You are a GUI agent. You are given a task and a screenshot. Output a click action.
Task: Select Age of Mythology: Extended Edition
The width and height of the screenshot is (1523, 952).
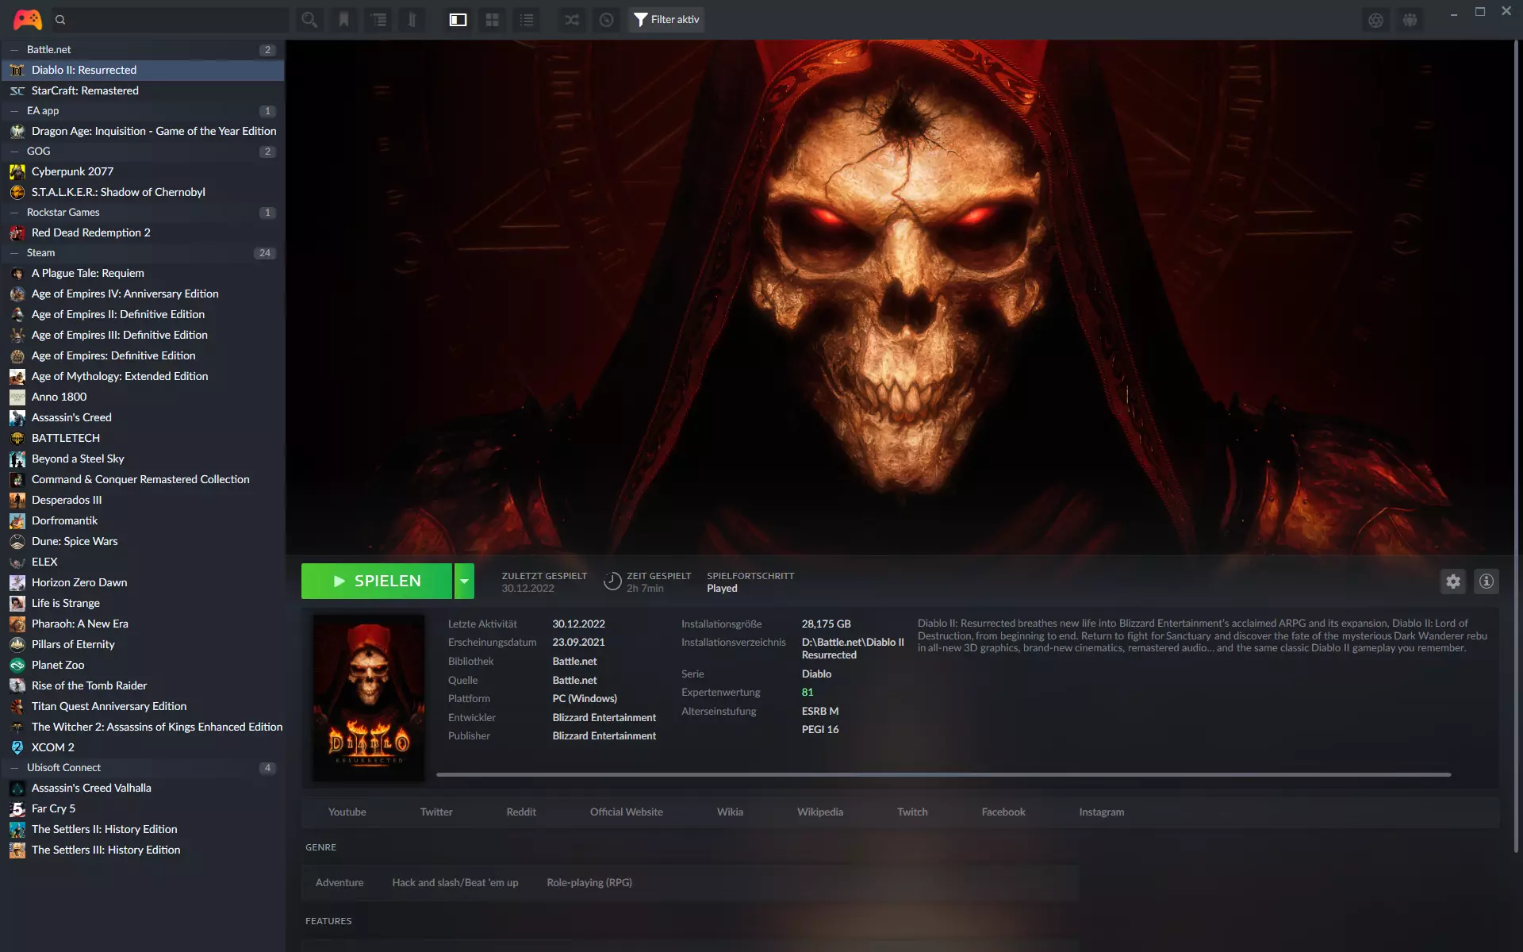click(143, 376)
